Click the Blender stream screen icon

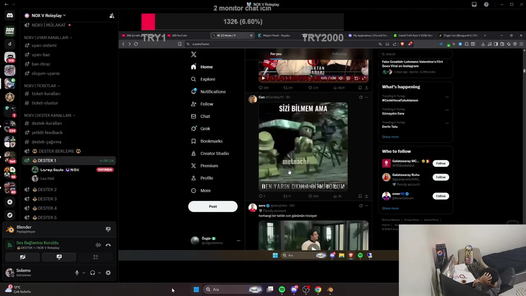[x=108, y=229]
